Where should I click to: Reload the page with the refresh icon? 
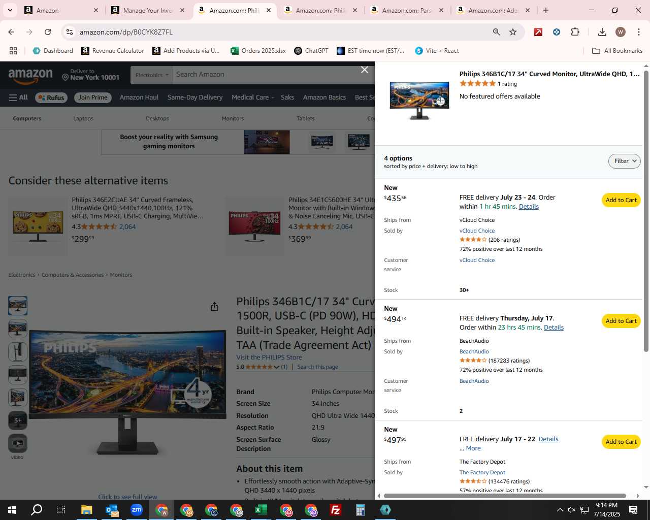(48, 32)
